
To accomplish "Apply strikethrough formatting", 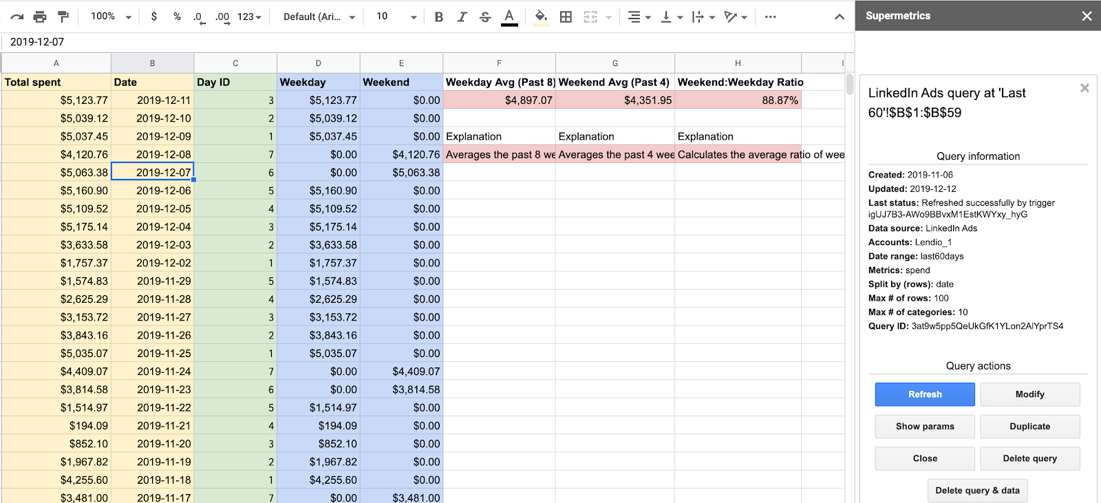I will point(485,17).
